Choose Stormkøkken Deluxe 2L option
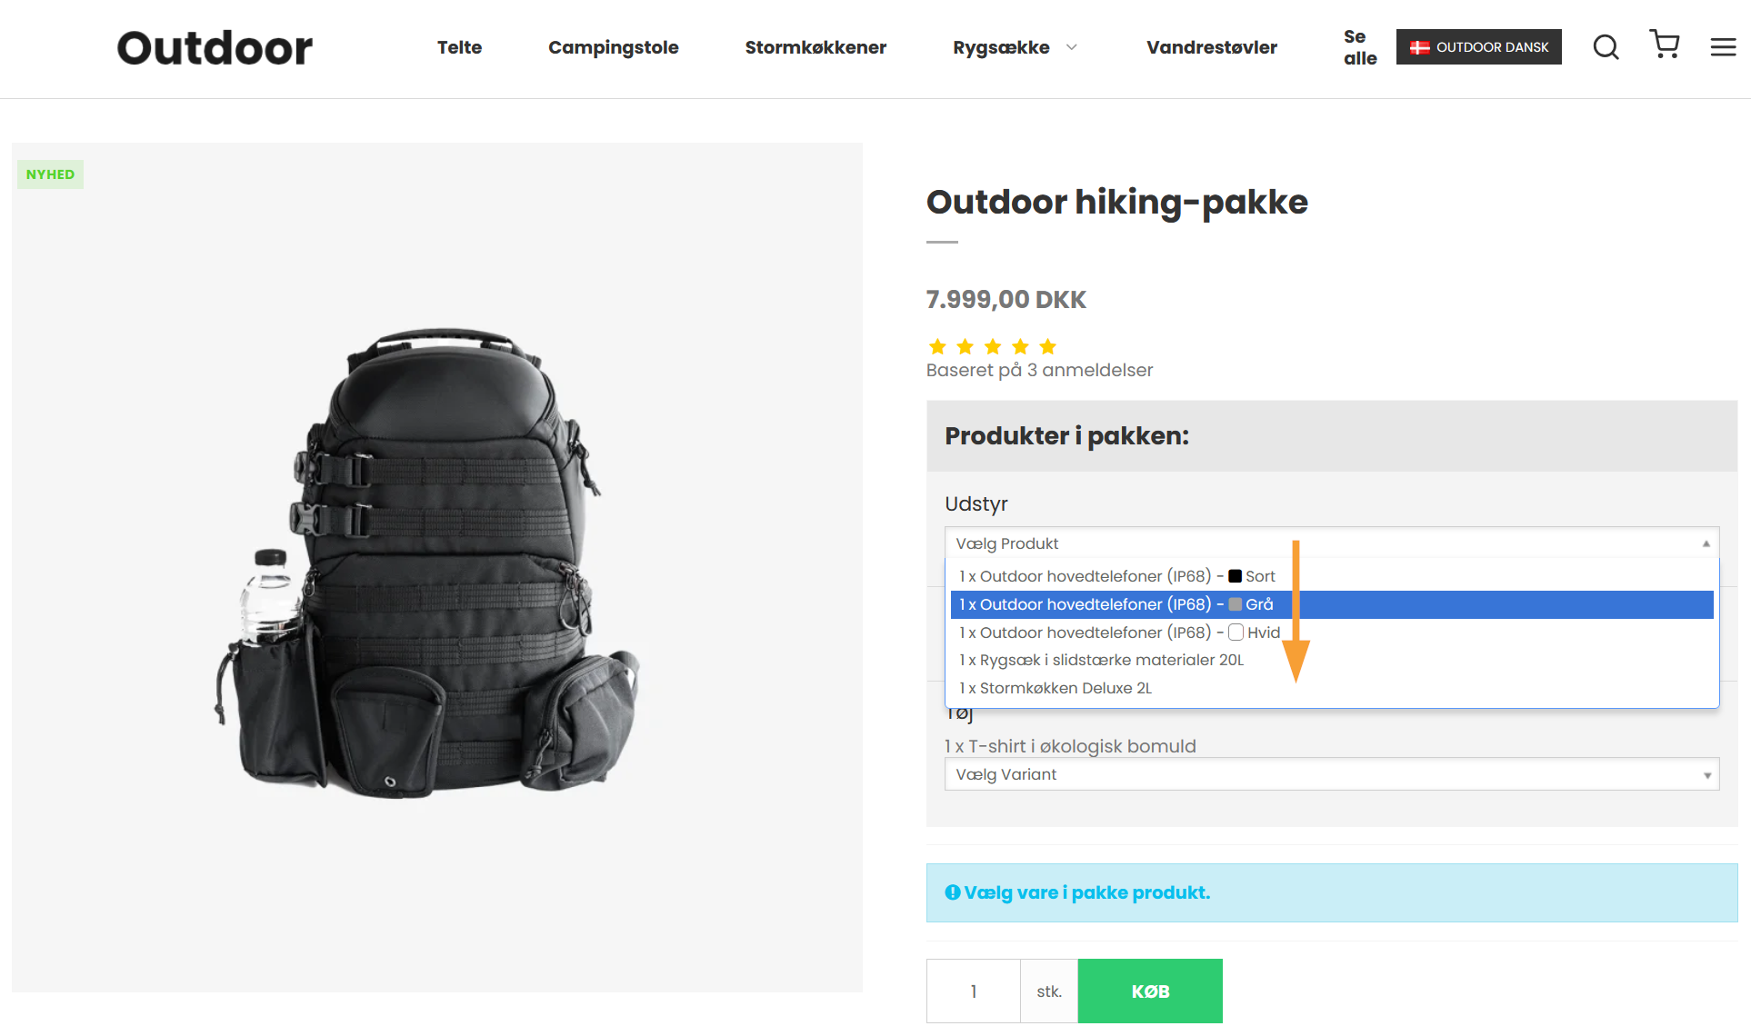Viewport: 1751px width, 1036px height. tap(1056, 688)
